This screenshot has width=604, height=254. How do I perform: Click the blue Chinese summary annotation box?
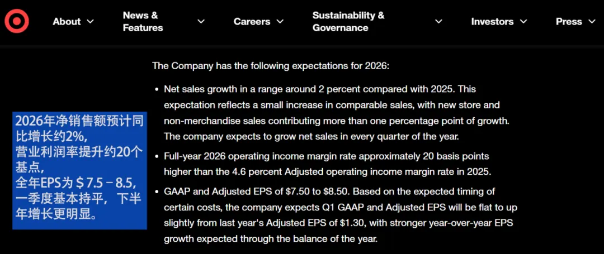coord(79,170)
